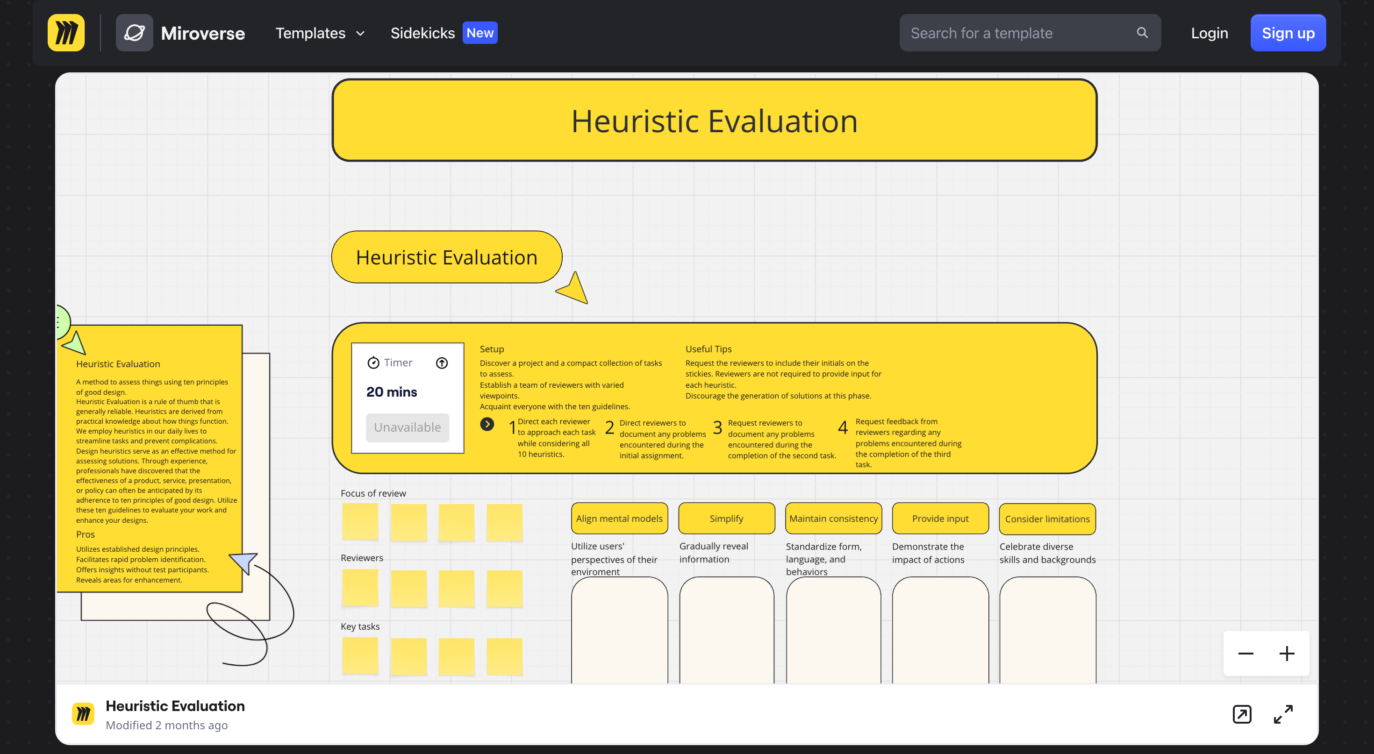Open the Sidekicks menu item
The width and height of the screenshot is (1374, 754).
click(422, 33)
